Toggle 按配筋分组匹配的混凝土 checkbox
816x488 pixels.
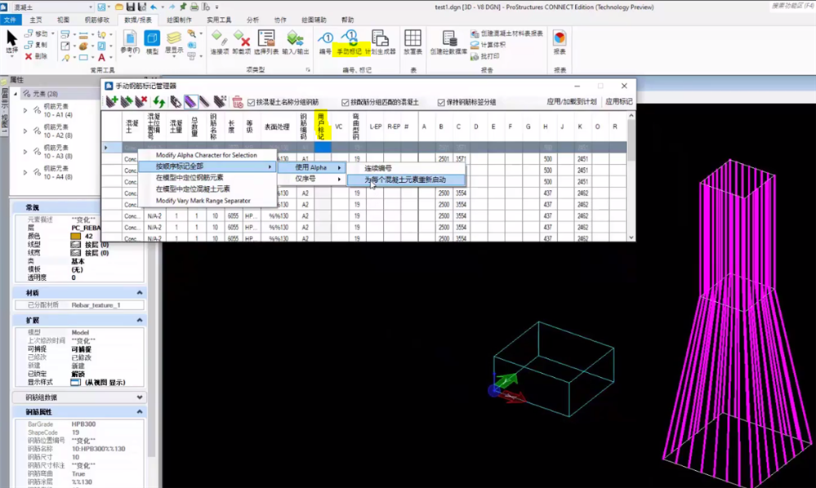click(345, 102)
